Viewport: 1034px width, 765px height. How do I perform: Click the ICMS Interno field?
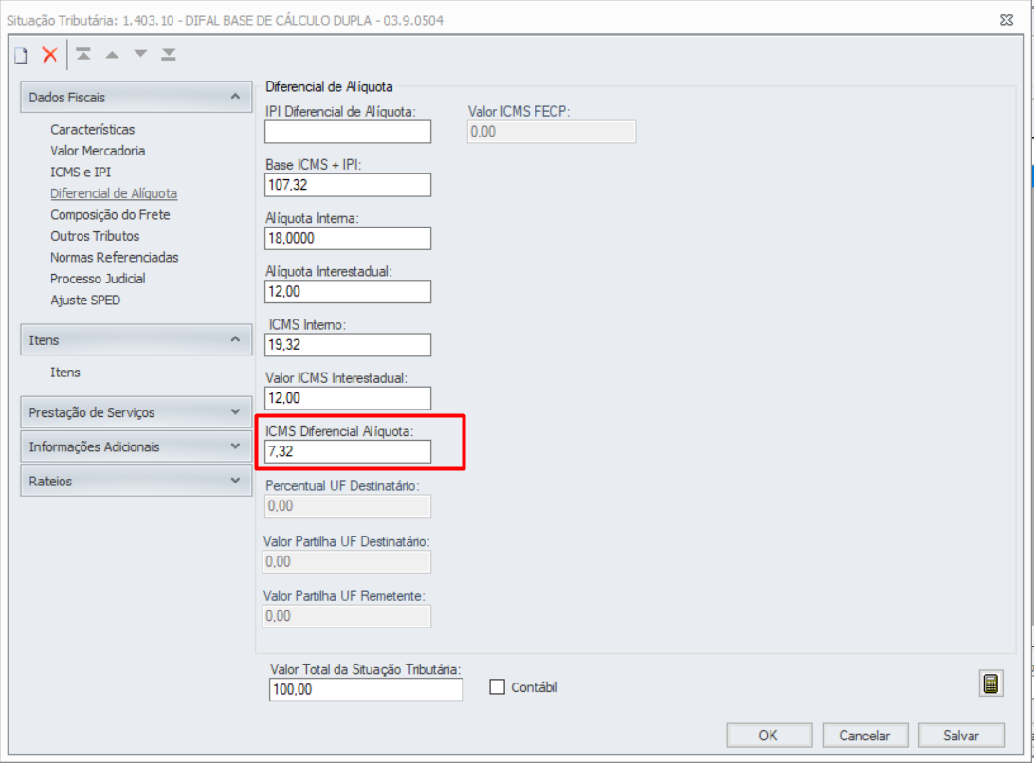(x=348, y=345)
